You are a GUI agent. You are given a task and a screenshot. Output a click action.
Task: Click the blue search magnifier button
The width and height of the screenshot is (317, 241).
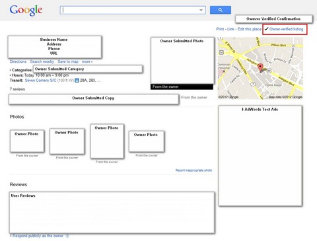pos(221,10)
